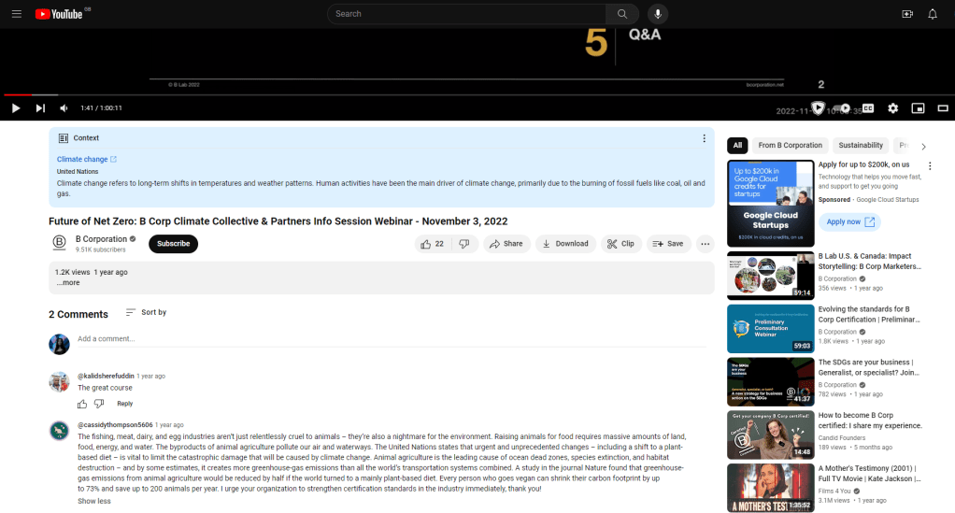The image size is (955, 513).
Task: Select the From B Corporation chip
Action: click(x=790, y=146)
